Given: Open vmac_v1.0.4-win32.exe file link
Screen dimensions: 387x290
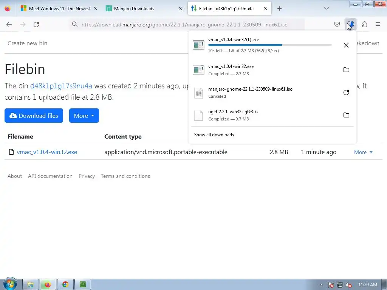Looking at the screenshot, I should click(47, 152).
